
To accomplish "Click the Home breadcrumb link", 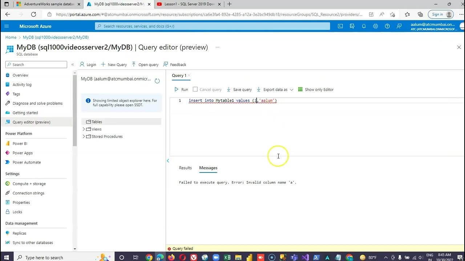I will [x=11, y=37].
